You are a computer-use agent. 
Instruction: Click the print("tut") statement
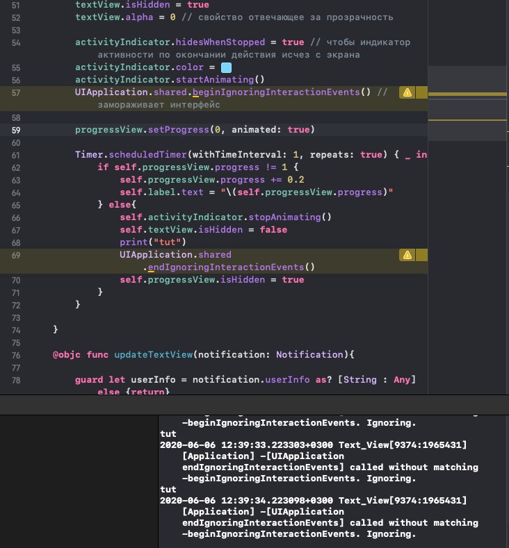(153, 242)
